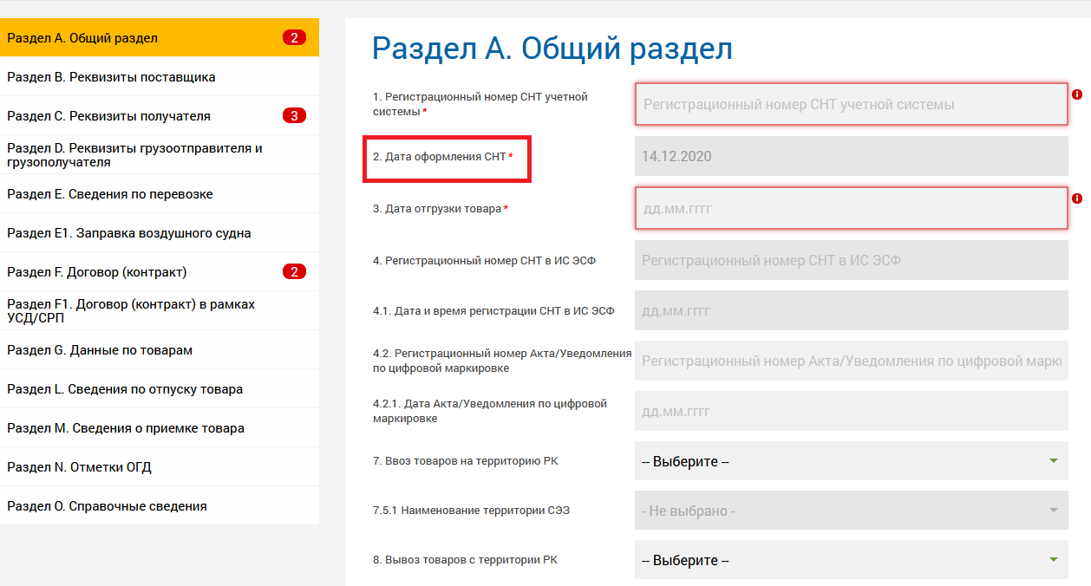Click Регистрационный номер Акта/Уведомления input field
This screenshot has height=586, width=1091.
852,361
